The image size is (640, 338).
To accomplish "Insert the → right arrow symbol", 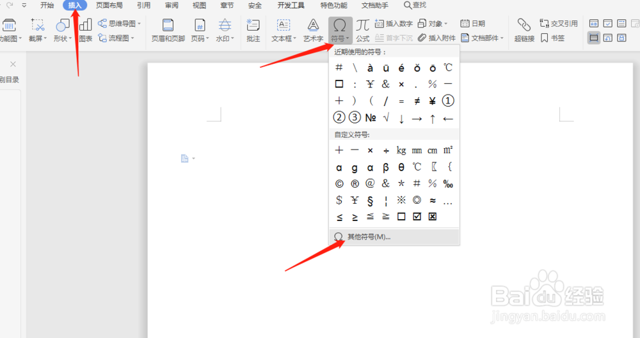I will 417,118.
